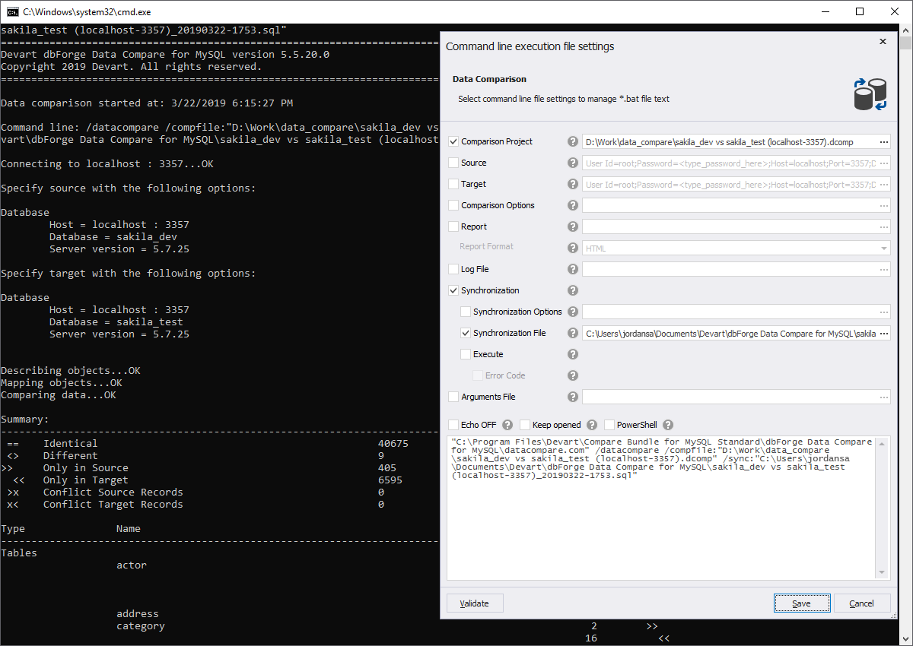Click help icon beside the Report checkbox
Screen dimensions: 913x646
[x=573, y=226]
